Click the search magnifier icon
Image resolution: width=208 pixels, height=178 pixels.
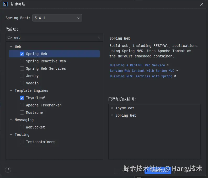point(9,37)
